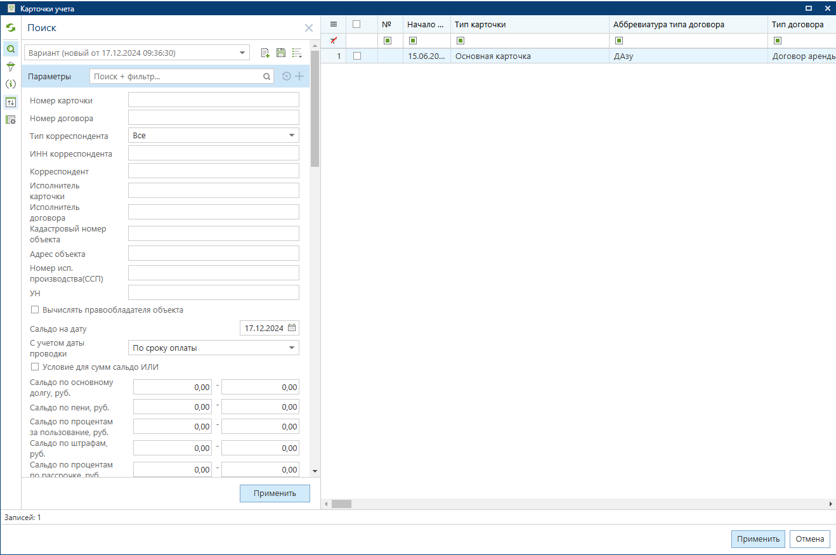The height and width of the screenshot is (555, 836).
Task: Click Применить button in search panel
Action: (275, 493)
